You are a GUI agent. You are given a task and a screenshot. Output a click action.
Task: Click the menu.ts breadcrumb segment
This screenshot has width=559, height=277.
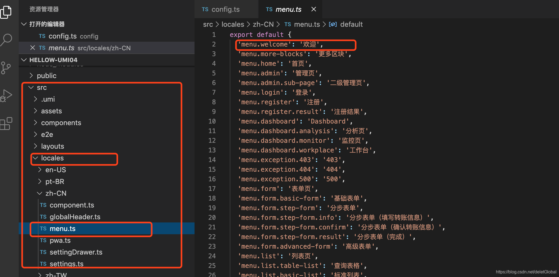(307, 24)
